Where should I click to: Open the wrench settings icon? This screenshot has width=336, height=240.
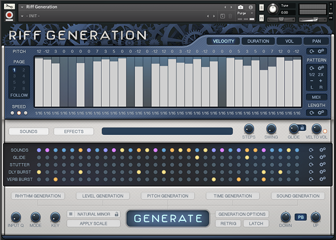click(x=9, y=6)
